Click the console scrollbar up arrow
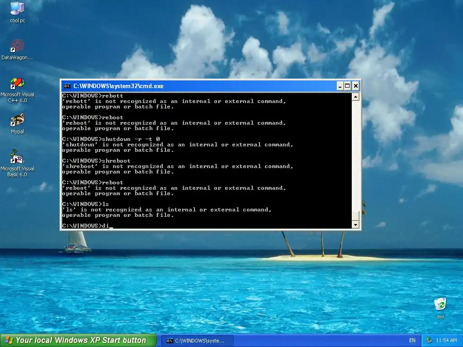This screenshot has width=463, height=347. tap(356, 97)
